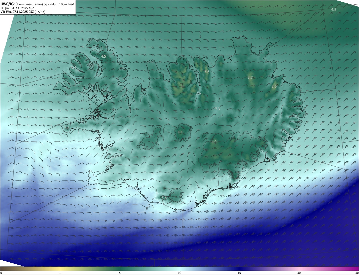Click the 7.6 value label on the map
Image resolution: width=359 pixels, height=275 pixels.
tap(198, 93)
